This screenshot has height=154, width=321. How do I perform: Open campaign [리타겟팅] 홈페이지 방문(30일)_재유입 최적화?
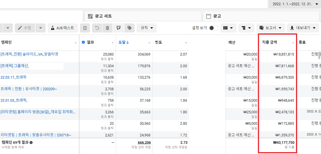pyautogui.click(x=38, y=112)
